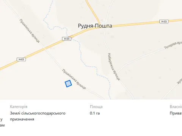Click the Землі сільськогосподарського призначення text
The image size is (182, 136).
point(38,116)
